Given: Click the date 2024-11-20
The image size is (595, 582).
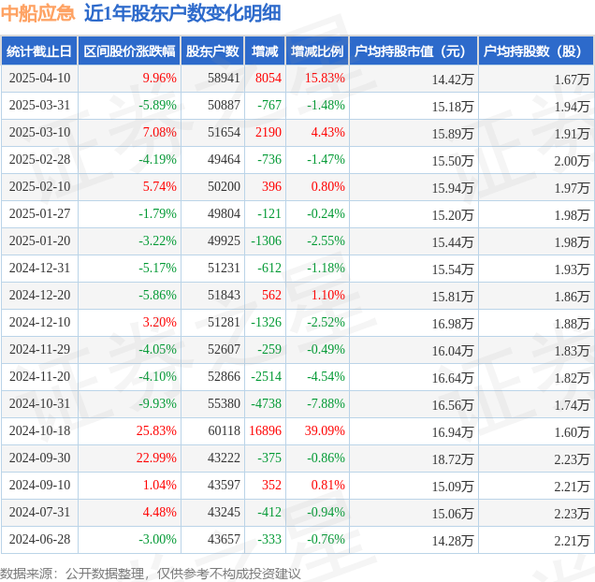Looking at the screenshot, I should [x=40, y=376].
